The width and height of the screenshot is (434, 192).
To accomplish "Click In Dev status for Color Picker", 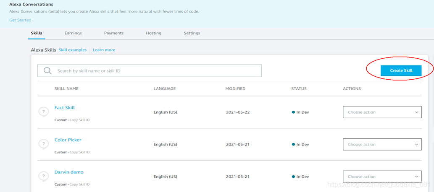I will click(x=300, y=145).
